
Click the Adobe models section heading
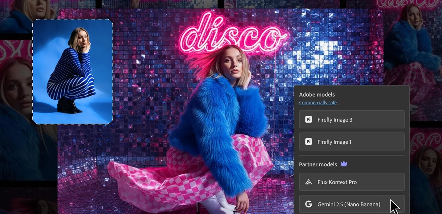coord(317,95)
